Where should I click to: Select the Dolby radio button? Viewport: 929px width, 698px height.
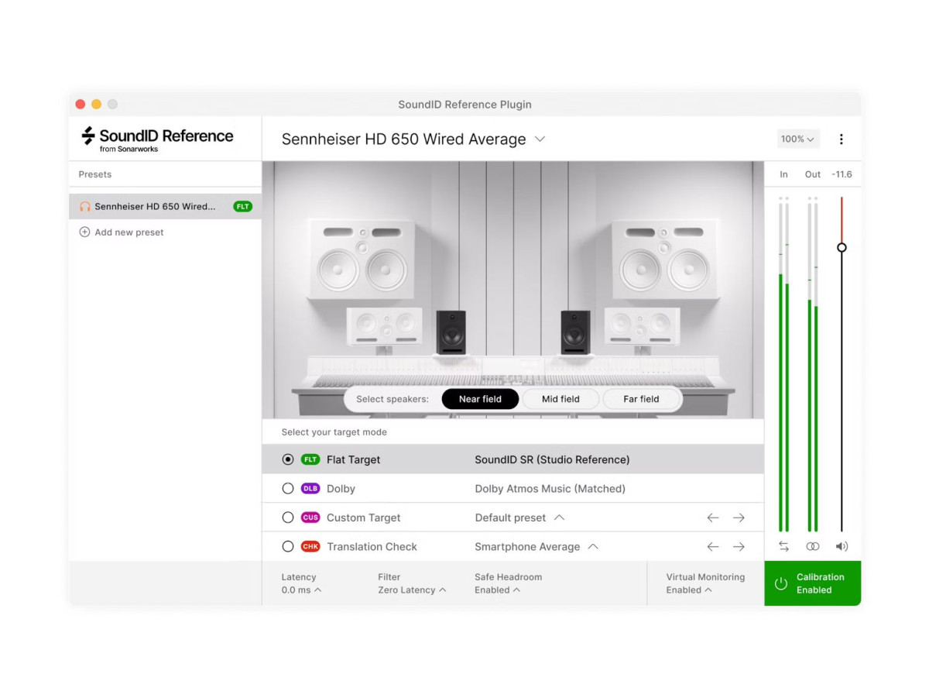(x=288, y=489)
